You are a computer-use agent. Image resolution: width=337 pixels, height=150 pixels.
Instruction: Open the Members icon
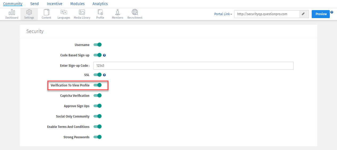click(117, 14)
